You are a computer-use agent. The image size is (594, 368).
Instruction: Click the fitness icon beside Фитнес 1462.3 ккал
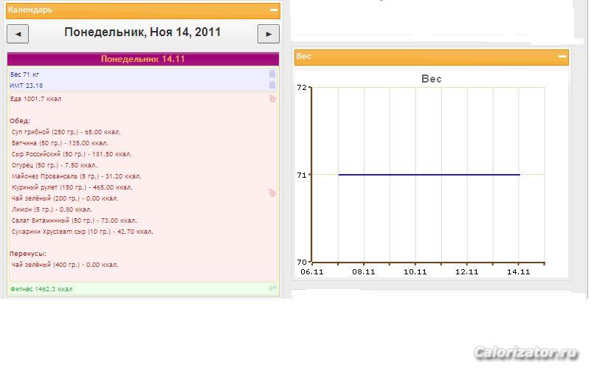(272, 288)
